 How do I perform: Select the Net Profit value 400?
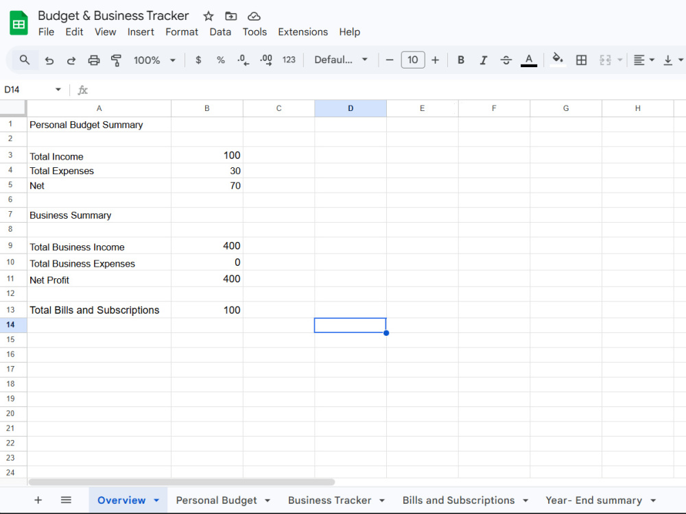(207, 279)
